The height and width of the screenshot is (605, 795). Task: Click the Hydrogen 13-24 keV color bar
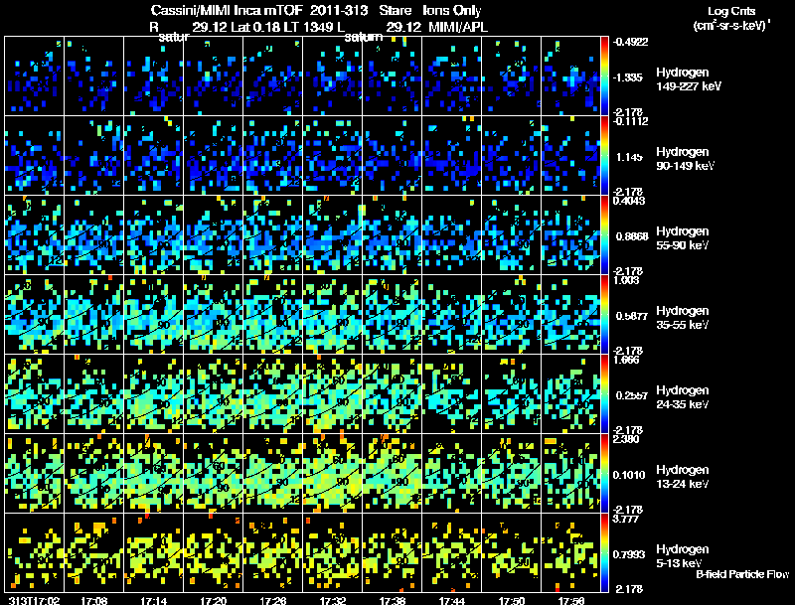coord(604,474)
